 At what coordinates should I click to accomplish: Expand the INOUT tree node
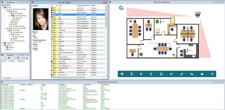12,20
